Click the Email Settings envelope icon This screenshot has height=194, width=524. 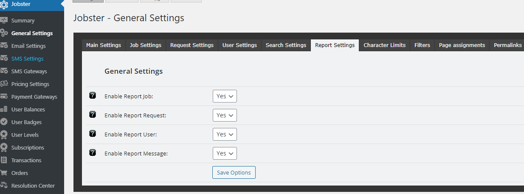(4, 46)
